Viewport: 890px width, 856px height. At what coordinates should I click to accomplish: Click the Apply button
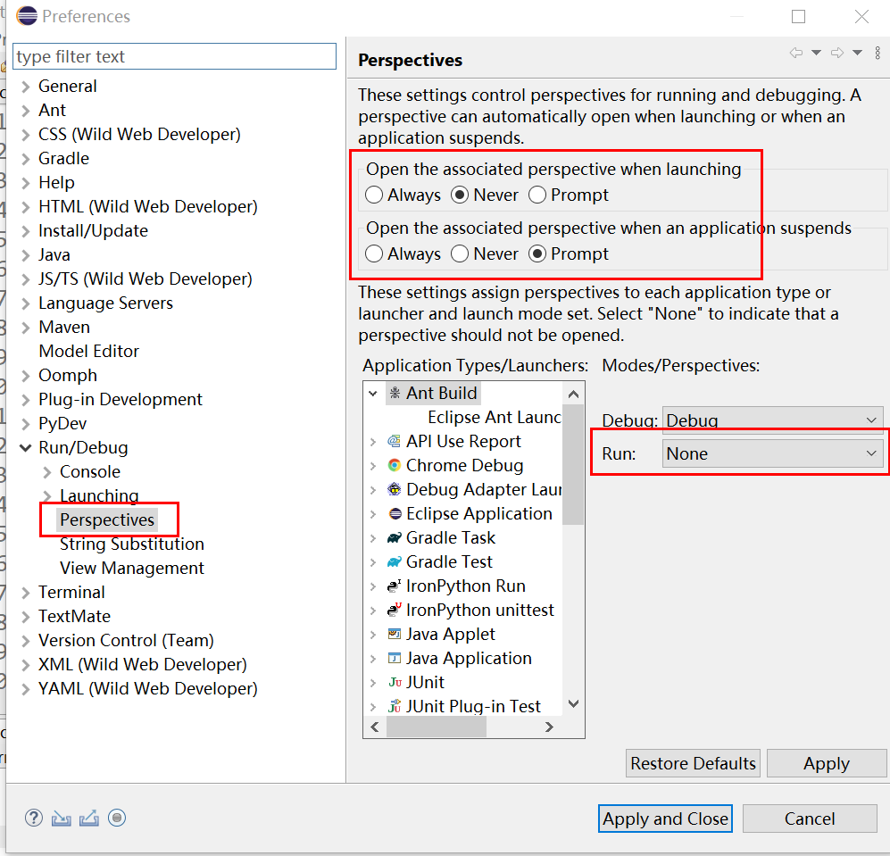(827, 763)
